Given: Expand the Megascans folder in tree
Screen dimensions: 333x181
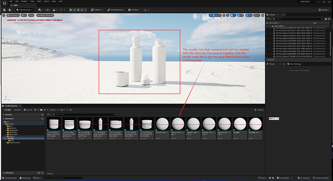Looking at the screenshot, I should tap(6, 130).
